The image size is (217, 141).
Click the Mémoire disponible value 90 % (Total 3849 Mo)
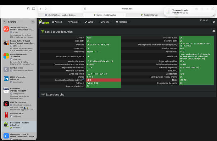(x=189, y=67)
